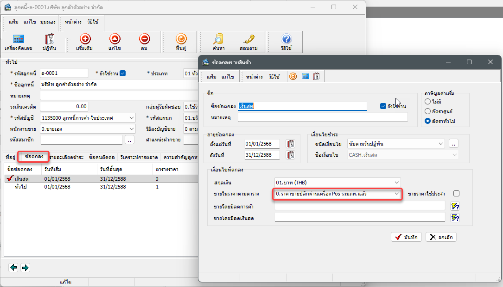
Task: Open the ปฏิทิน calendar in main toolbar
Action: [x=50, y=42]
